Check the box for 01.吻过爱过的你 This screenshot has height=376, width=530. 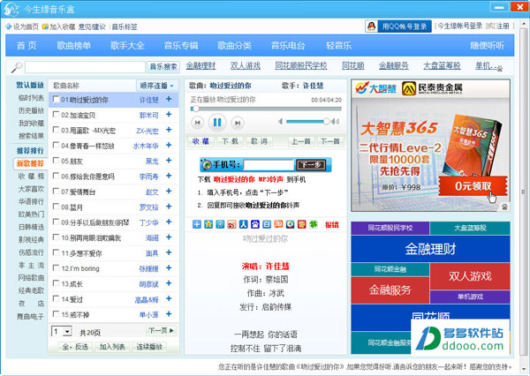(x=57, y=99)
